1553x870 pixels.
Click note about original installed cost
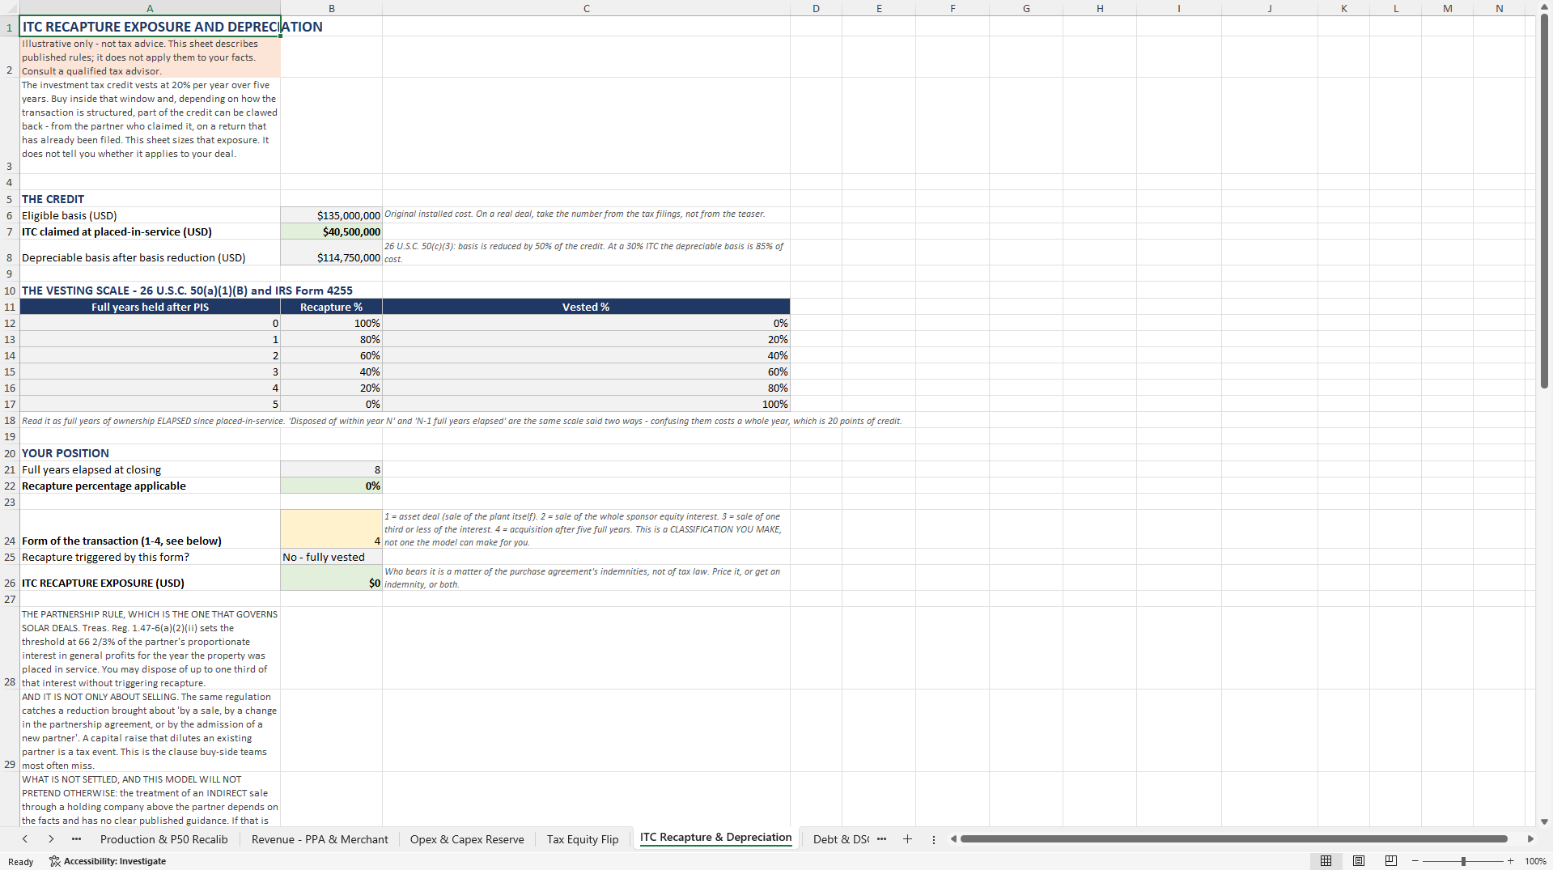[x=587, y=215]
